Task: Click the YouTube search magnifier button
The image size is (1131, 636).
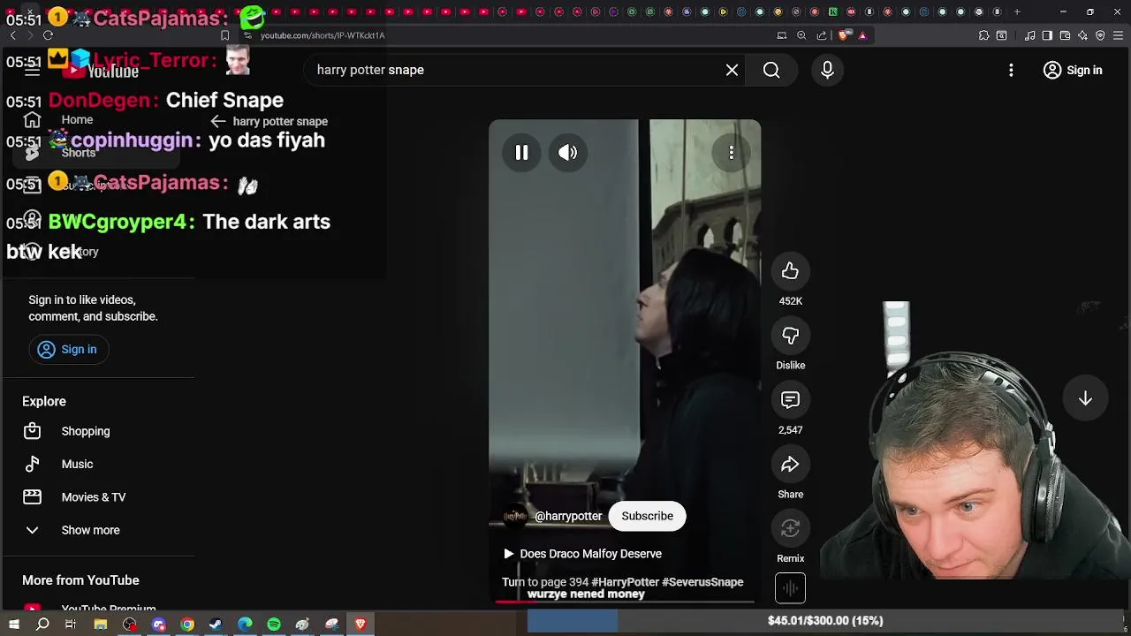Action: (x=771, y=70)
